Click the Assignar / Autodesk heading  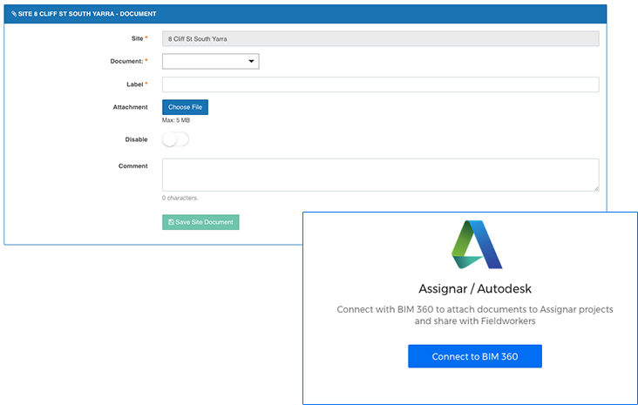pos(475,288)
